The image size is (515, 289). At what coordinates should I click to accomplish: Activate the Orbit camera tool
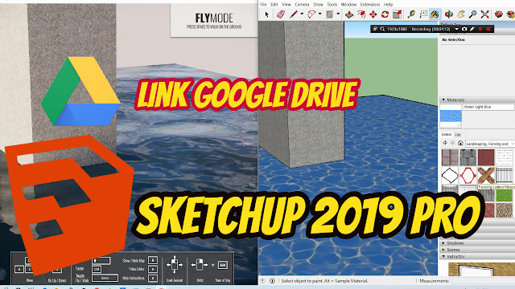click(x=449, y=14)
